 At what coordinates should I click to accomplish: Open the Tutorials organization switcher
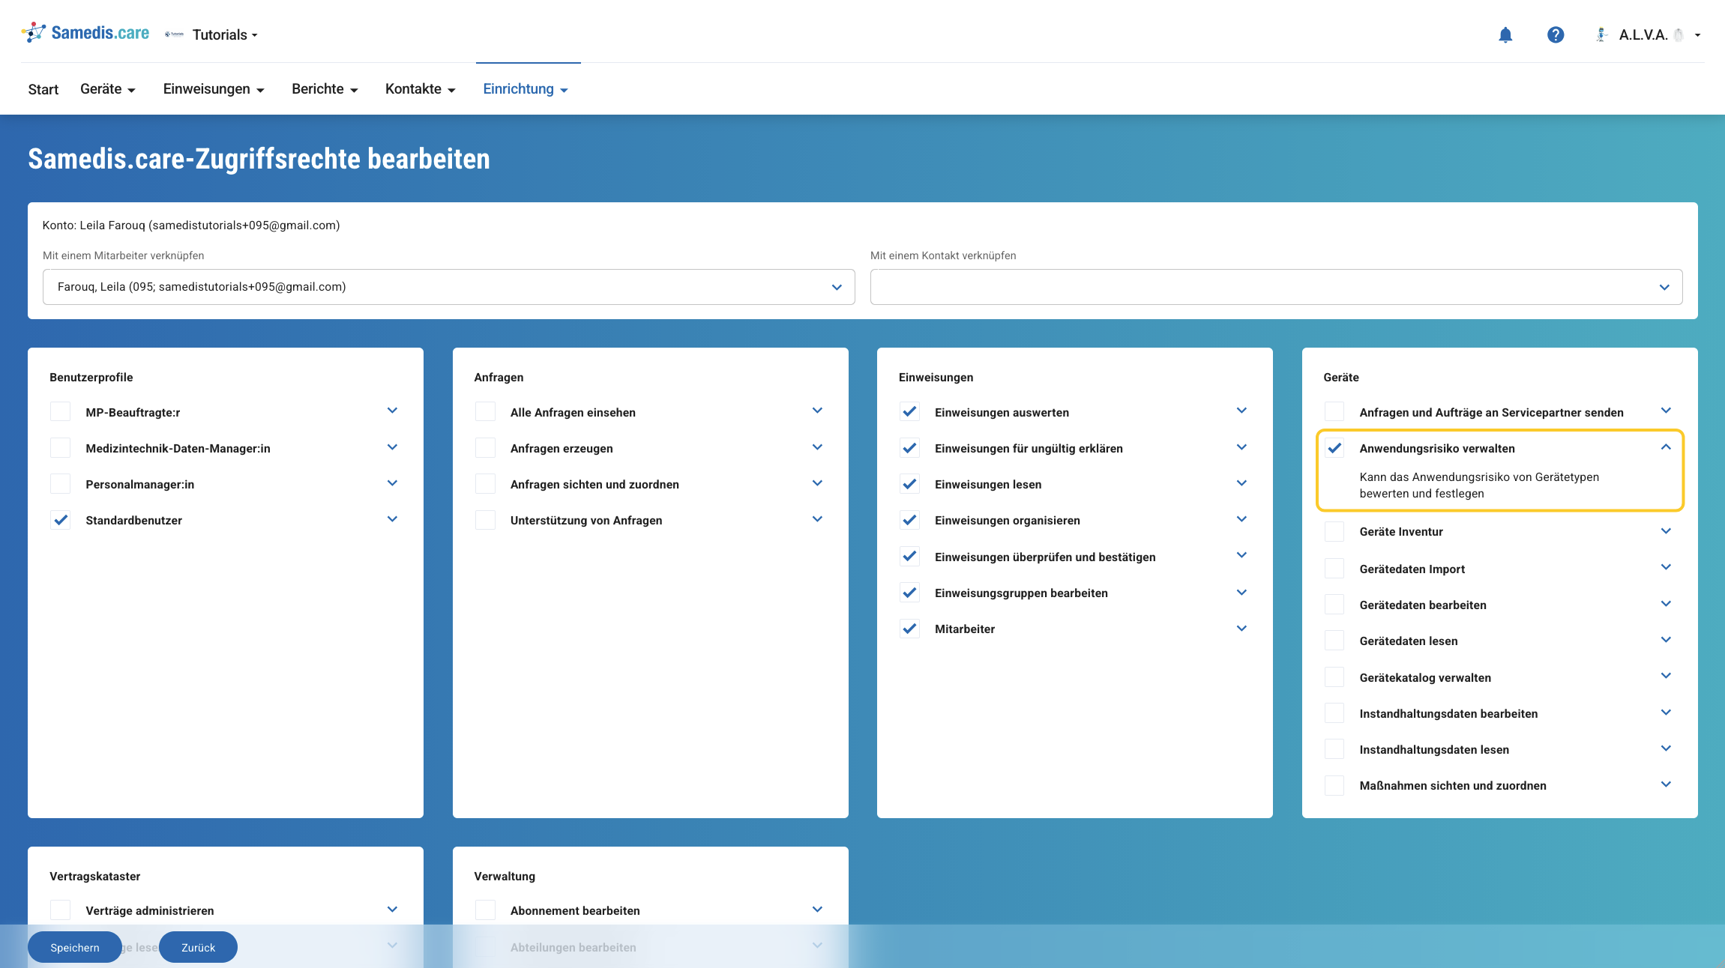[213, 34]
